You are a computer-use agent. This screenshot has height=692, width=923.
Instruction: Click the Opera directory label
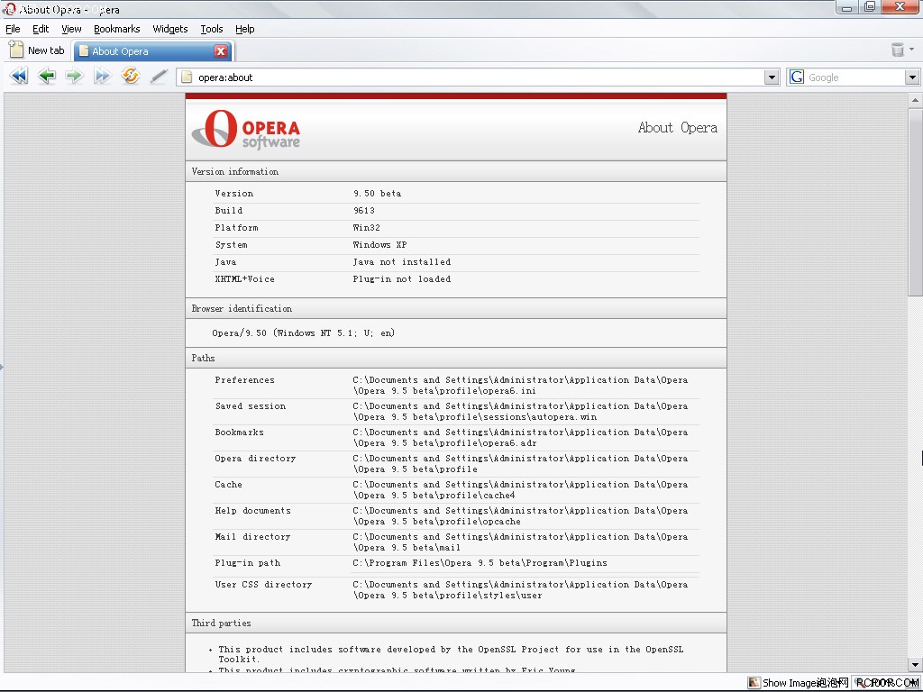(x=255, y=459)
